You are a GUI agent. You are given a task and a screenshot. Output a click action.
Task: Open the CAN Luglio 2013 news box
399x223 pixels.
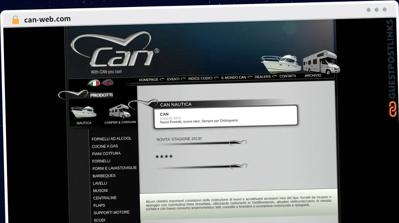pyautogui.click(x=226, y=116)
